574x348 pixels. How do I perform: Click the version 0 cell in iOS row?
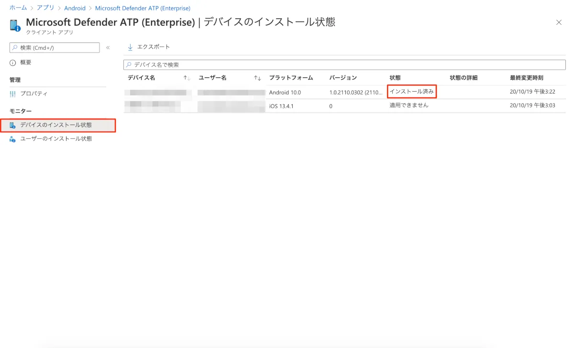tap(331, 106)
